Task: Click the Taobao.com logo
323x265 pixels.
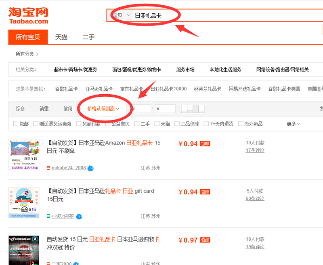Action: tap(28, 16)
